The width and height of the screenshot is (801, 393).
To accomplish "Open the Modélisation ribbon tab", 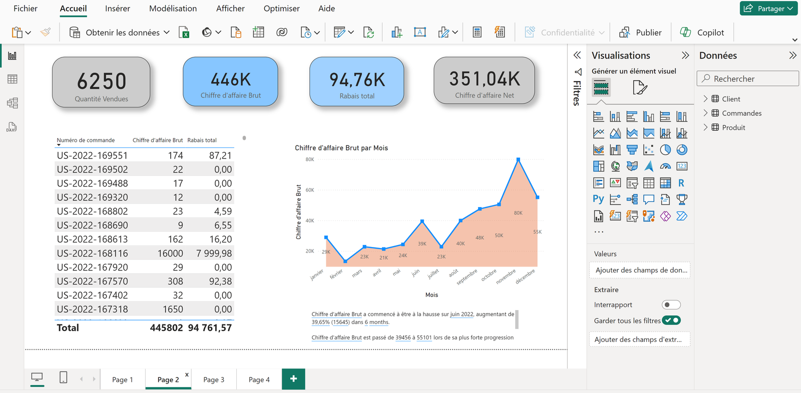I will coord(173,8).
